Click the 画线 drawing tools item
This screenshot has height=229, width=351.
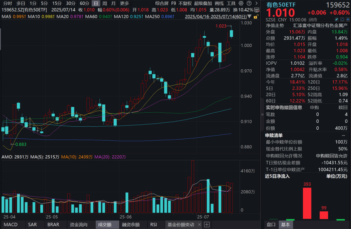point(219,3)
